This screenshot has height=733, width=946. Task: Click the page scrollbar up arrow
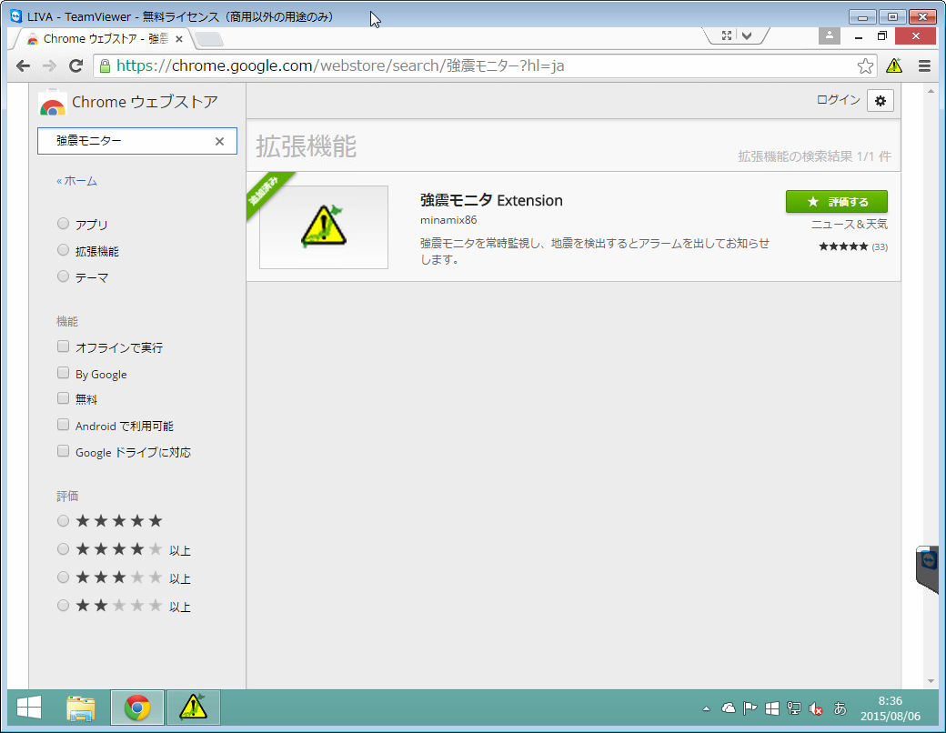click(931, 92)
